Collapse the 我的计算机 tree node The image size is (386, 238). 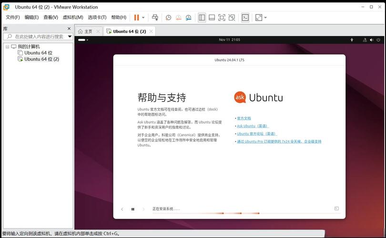7,47
